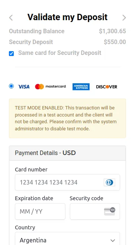
Task: Click the Visa logo
Action: tap(24, 87)
